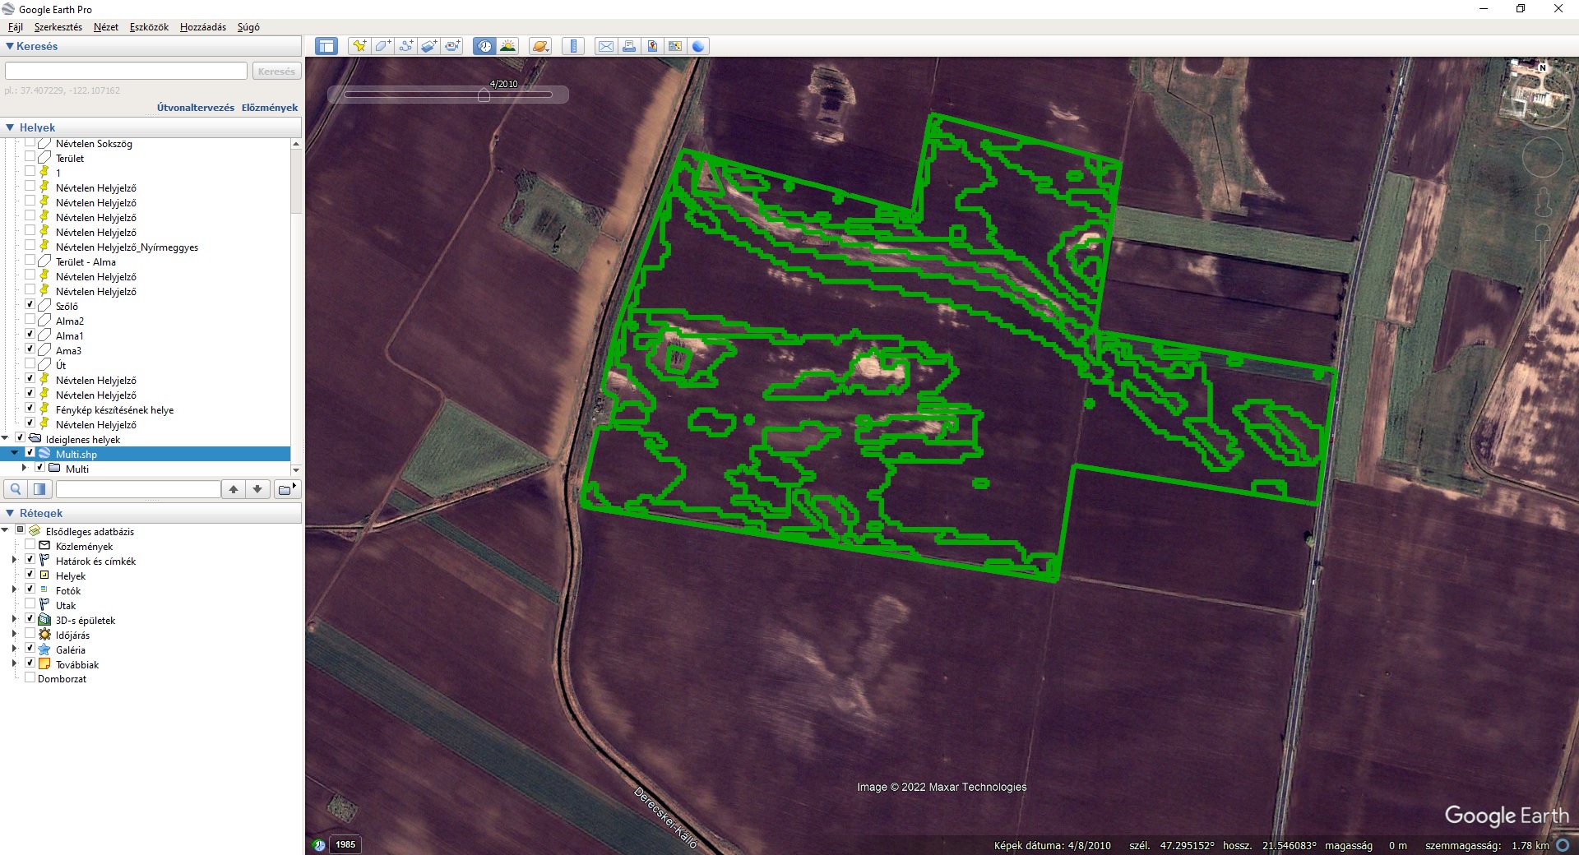This screenshot has width=1579, height=855.
Task: Open the Ruler measuring tool
Action: click(x=573, y=46)
